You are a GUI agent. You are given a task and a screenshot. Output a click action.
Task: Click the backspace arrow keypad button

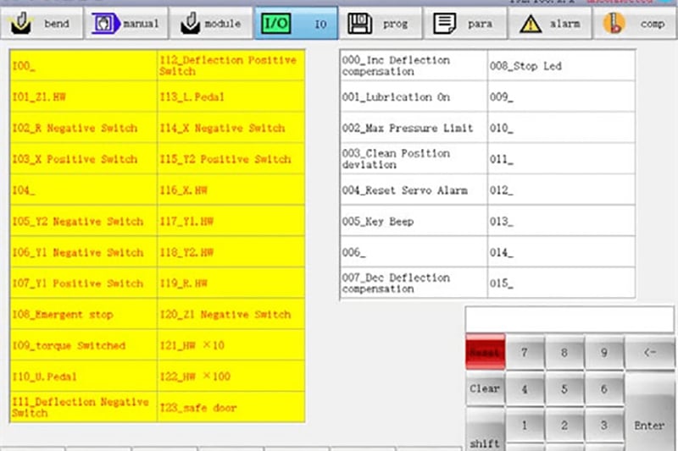[x=649, y=353]
